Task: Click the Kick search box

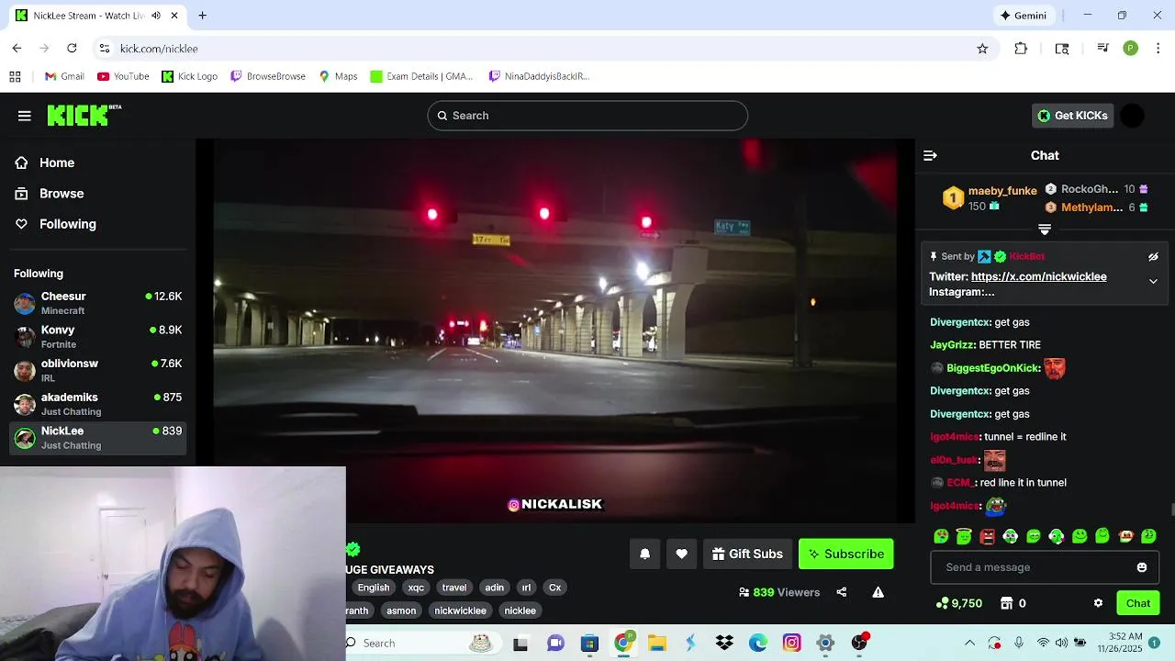Action: [x=587, y=116]
